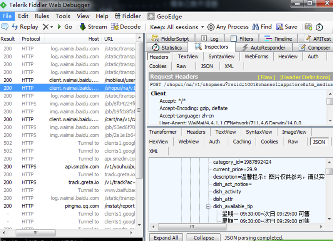This screenshot has width=333, height=241.
Task: Select the pingma.qq.com session
Action: point(67,206)
